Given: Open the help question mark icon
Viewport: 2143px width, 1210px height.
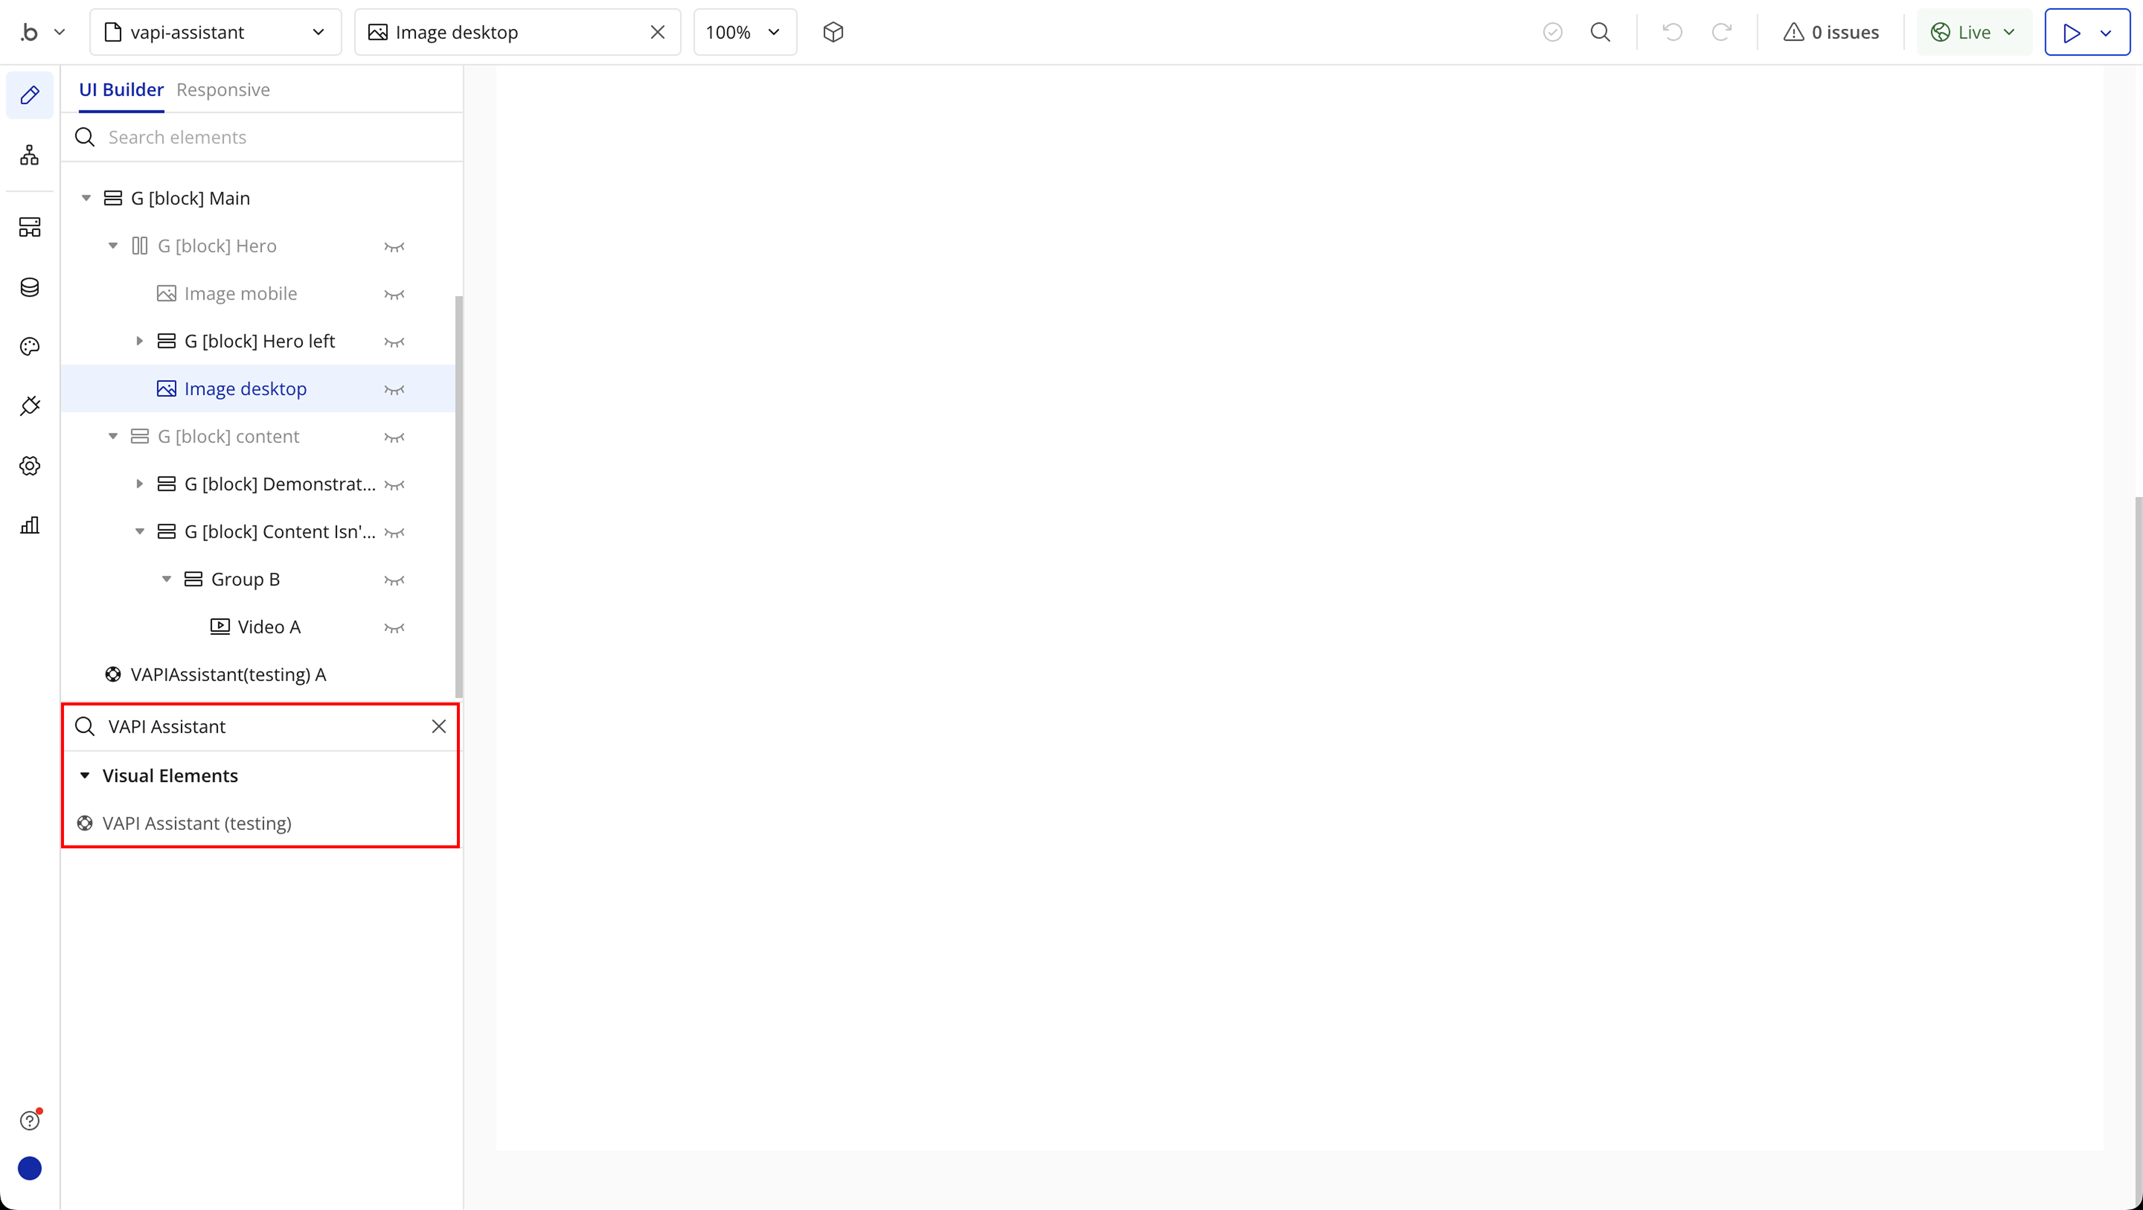Looking at the screenshot, I should click(x=30, y=1120).
